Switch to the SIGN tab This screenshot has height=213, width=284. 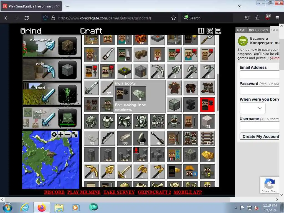(x=275, y=30)
